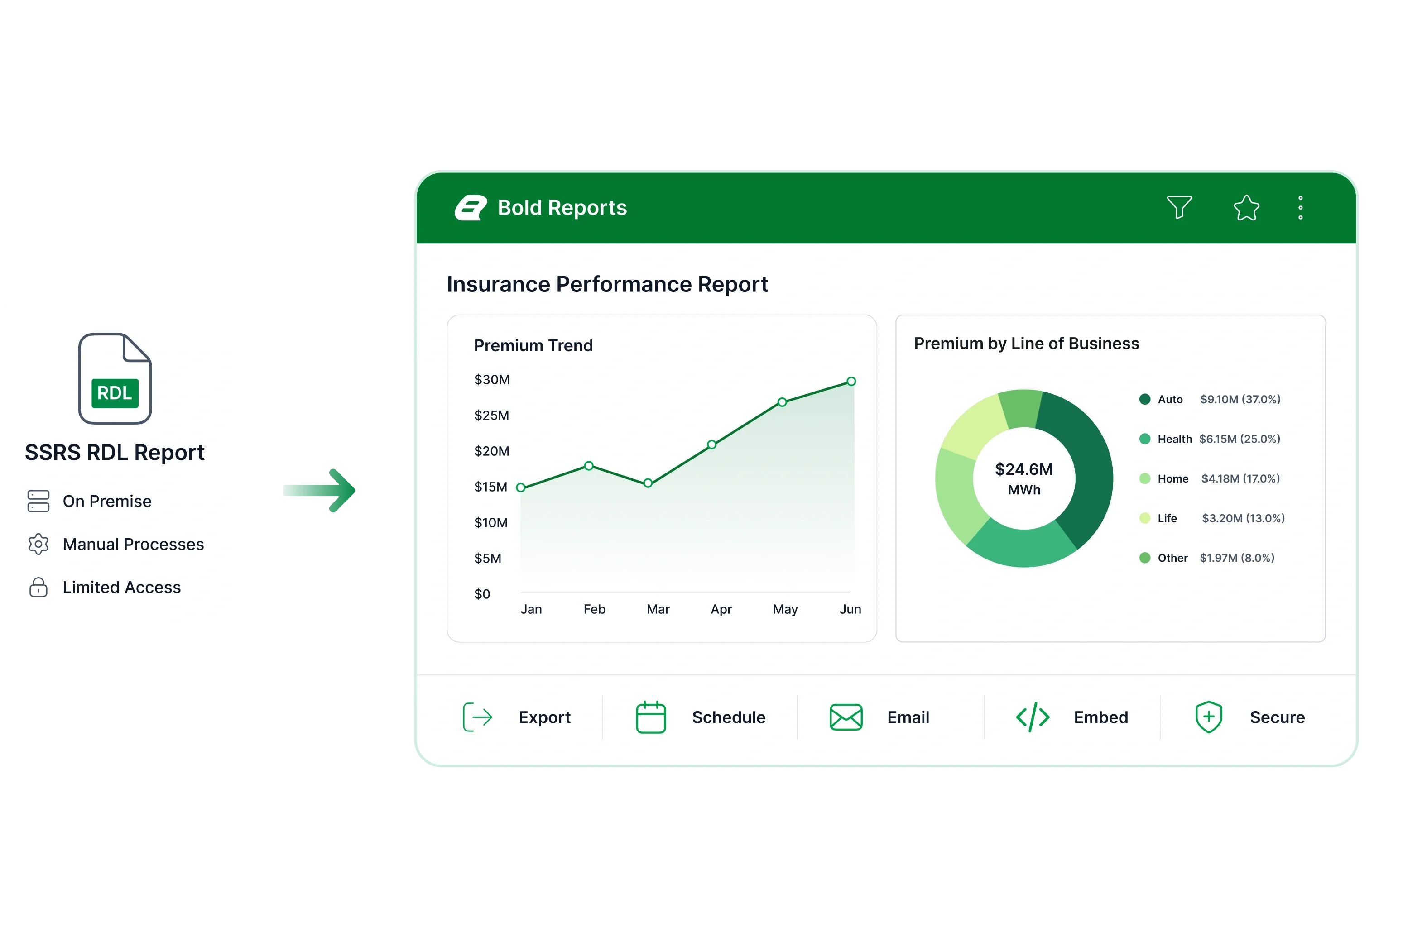Click the Auto legend color dot
This screenshot has height=927, width=1403.
coord(1144,399)
